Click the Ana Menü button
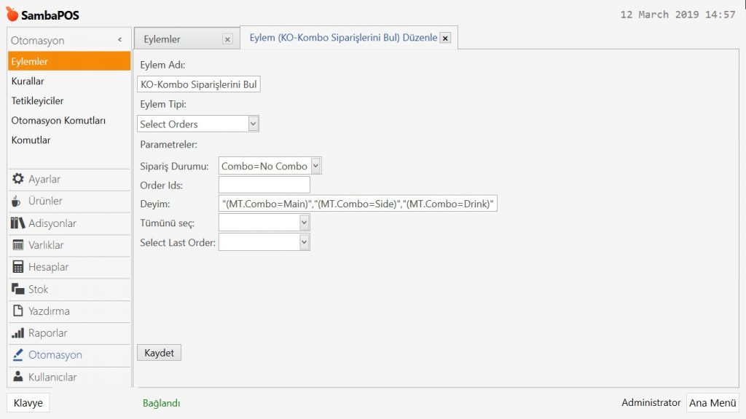 pyautogui.click(x=712, y=403)
